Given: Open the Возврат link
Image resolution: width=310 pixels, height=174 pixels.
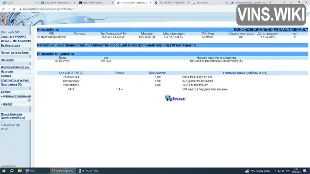Looking at the screenshot, I should point(179,99).
